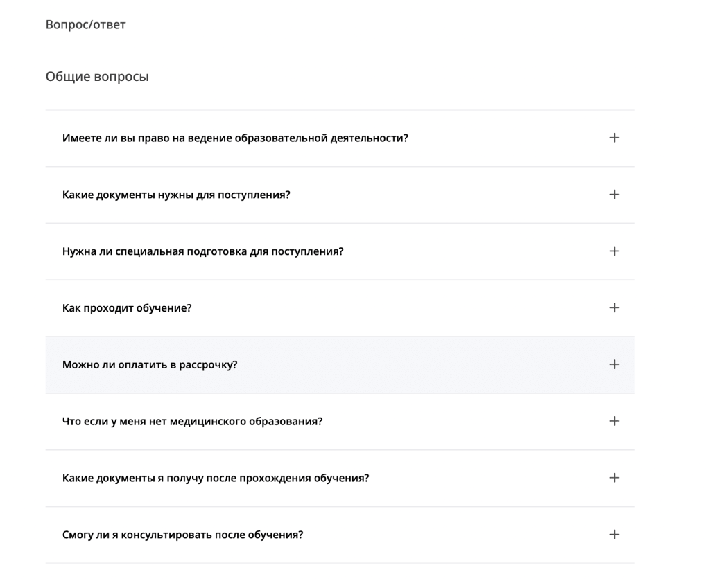Click the 'Вопрос/ответ' section title
The image size is (710, 581).
(85, 25)
